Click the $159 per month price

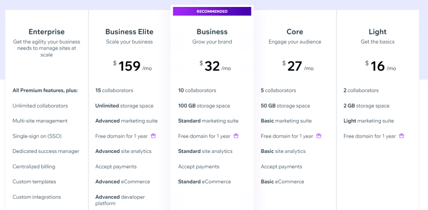132,66
